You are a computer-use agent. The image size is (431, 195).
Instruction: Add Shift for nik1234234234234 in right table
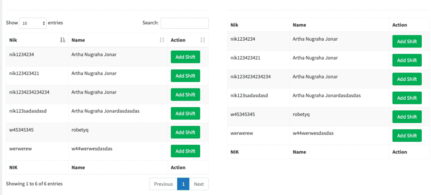point(407,79)
